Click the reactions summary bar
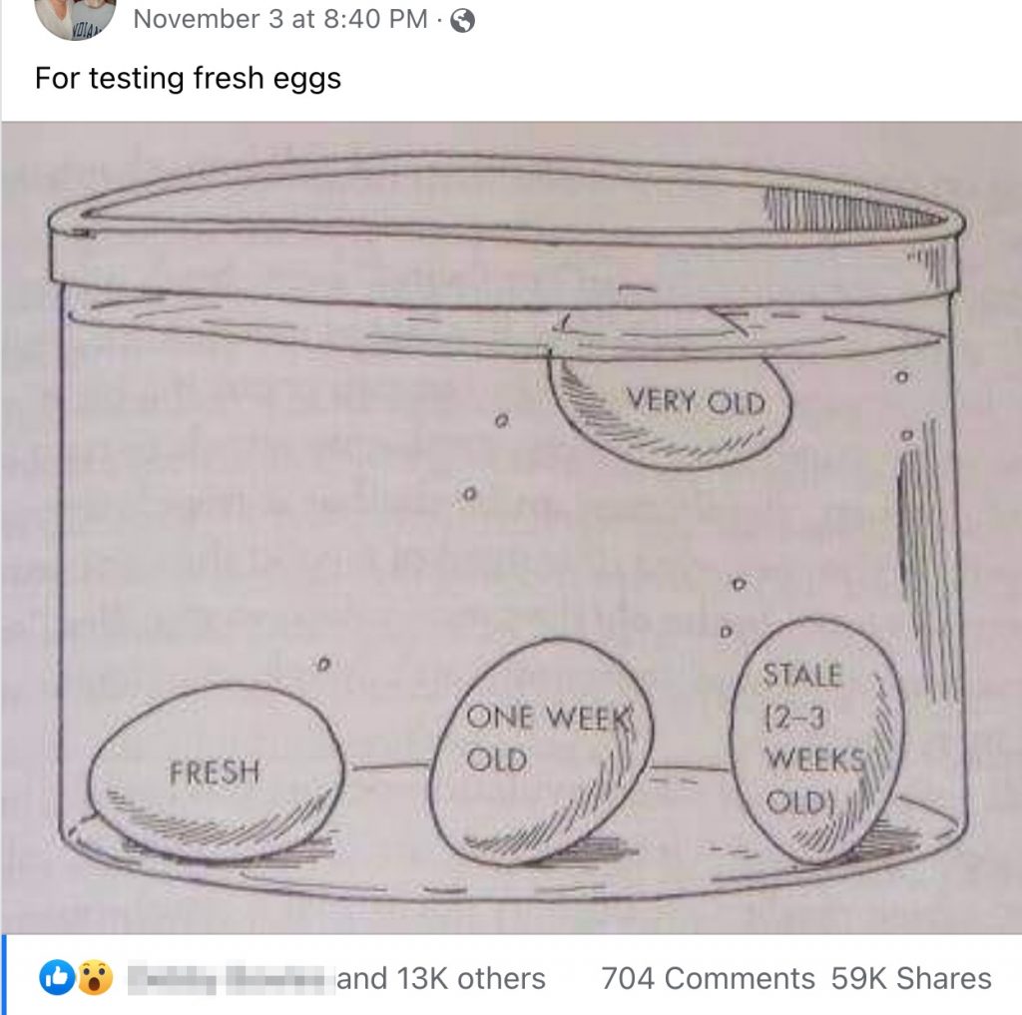This screenshot has height=1015, width=1022. pos(299,979)
